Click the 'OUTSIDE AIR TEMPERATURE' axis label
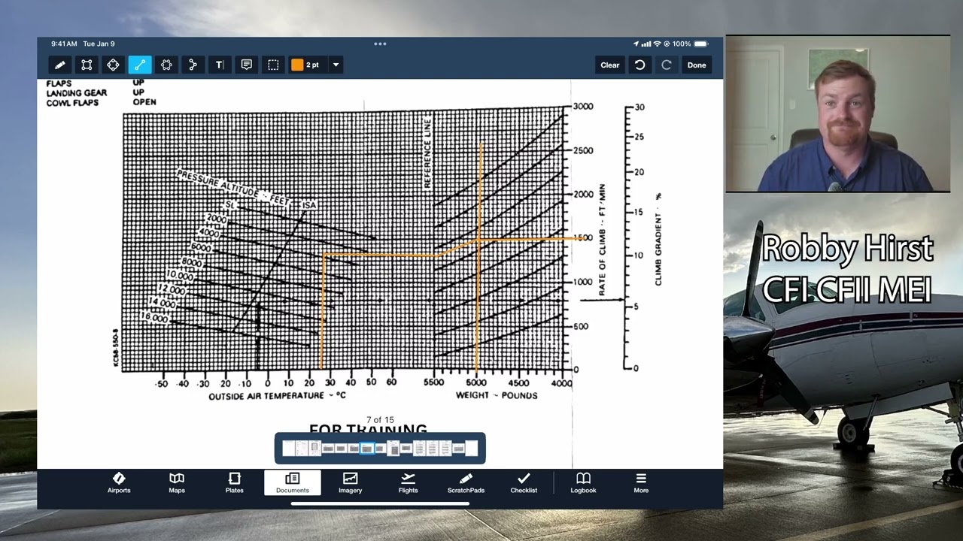Image resolution: width=963 pixels, height=541 pixels. click(278, 396)
